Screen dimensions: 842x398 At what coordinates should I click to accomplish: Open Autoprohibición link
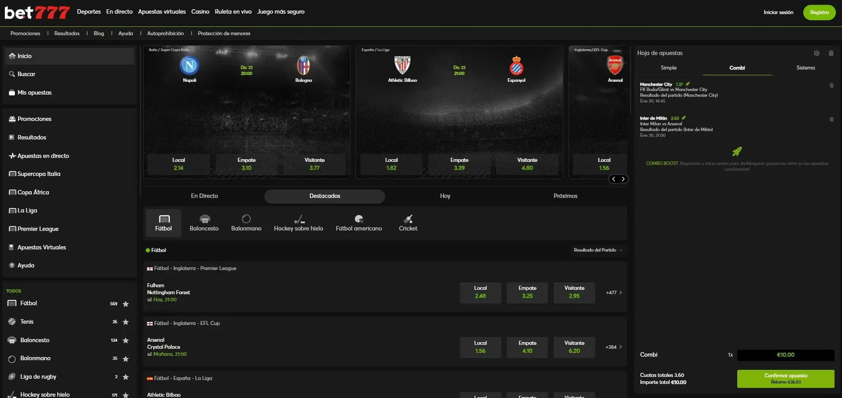pos(165,33)
